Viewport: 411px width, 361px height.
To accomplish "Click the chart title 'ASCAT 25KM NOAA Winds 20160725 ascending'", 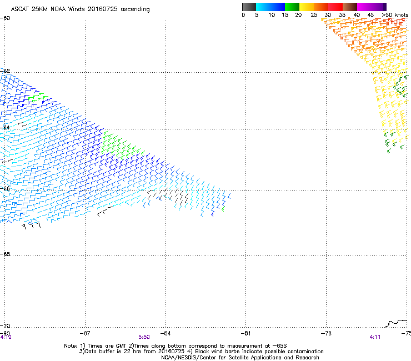I will [80, 9].
